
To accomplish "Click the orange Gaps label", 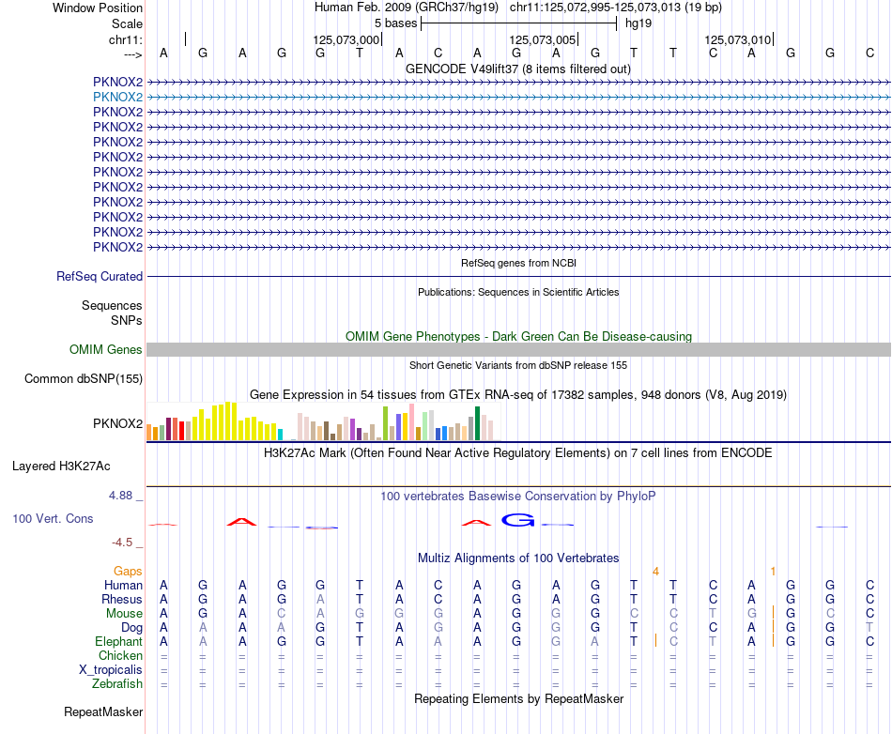I will [128, 572].
